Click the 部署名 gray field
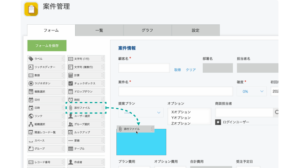 coord(218,68)
